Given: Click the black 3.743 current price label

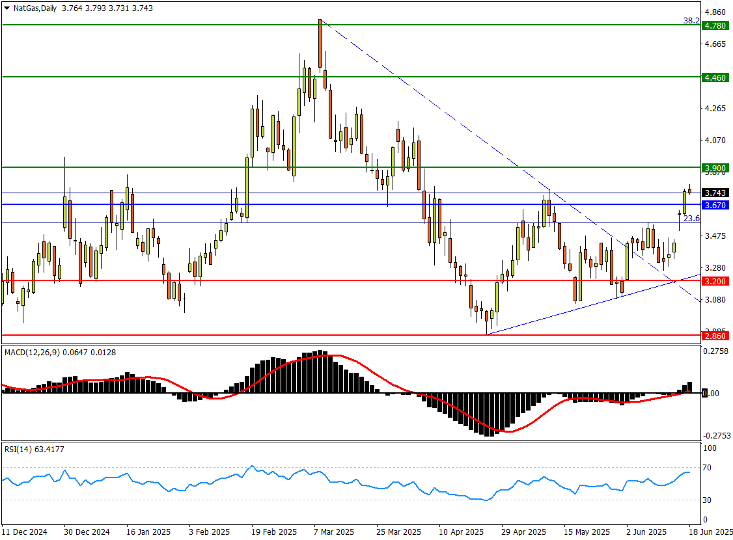Looking at the screenshot, I should point(715,193).
